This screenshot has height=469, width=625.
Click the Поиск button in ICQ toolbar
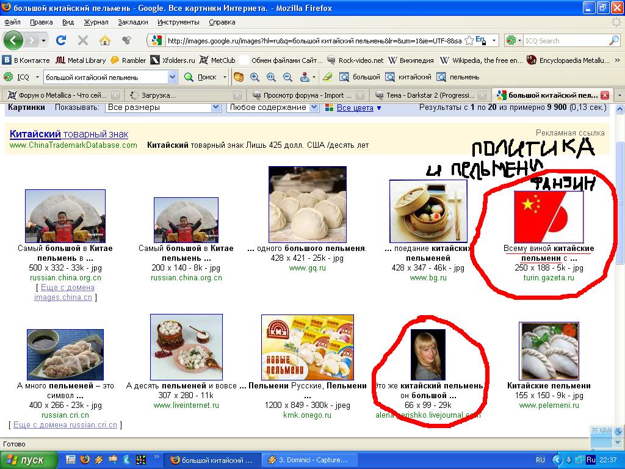[x=201, y=77]
